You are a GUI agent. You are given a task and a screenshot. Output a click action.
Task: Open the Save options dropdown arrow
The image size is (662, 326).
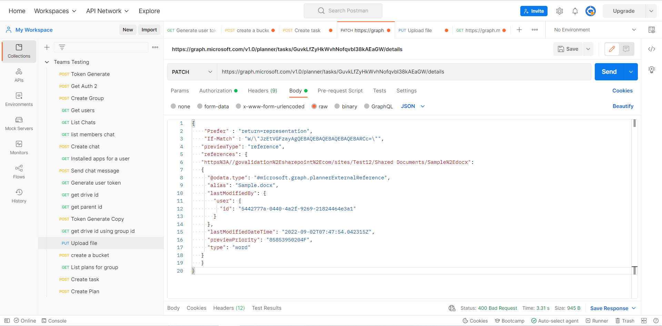(588, 49)
